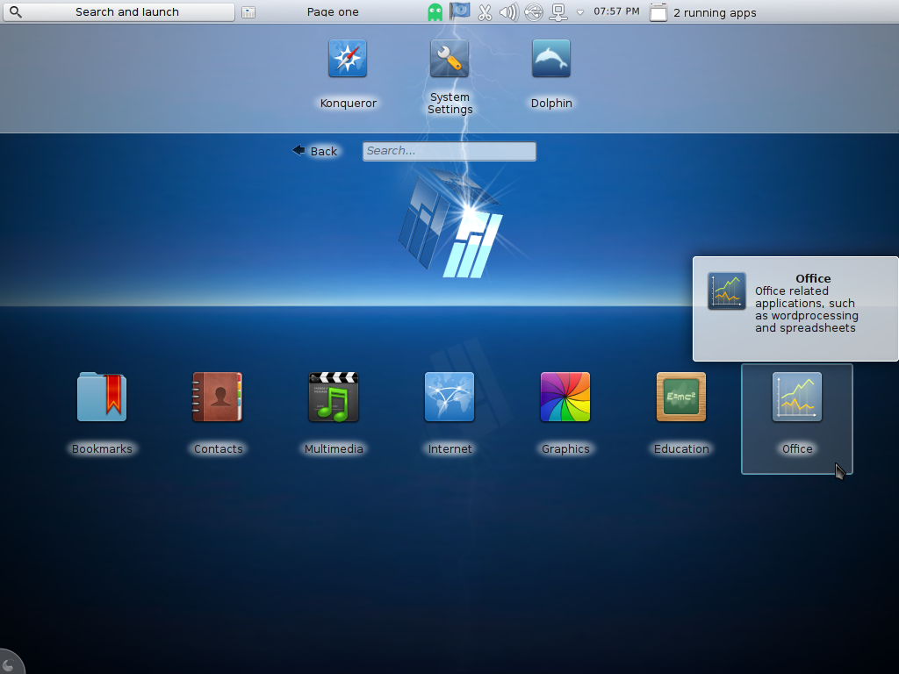Viewport: 899px width, 674px height.
Task: Open the Plasma toolbox cashew in bottom-left corner
Action: (x=9, y=663)
